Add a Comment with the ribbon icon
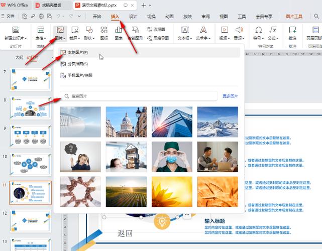 (292, 30)
